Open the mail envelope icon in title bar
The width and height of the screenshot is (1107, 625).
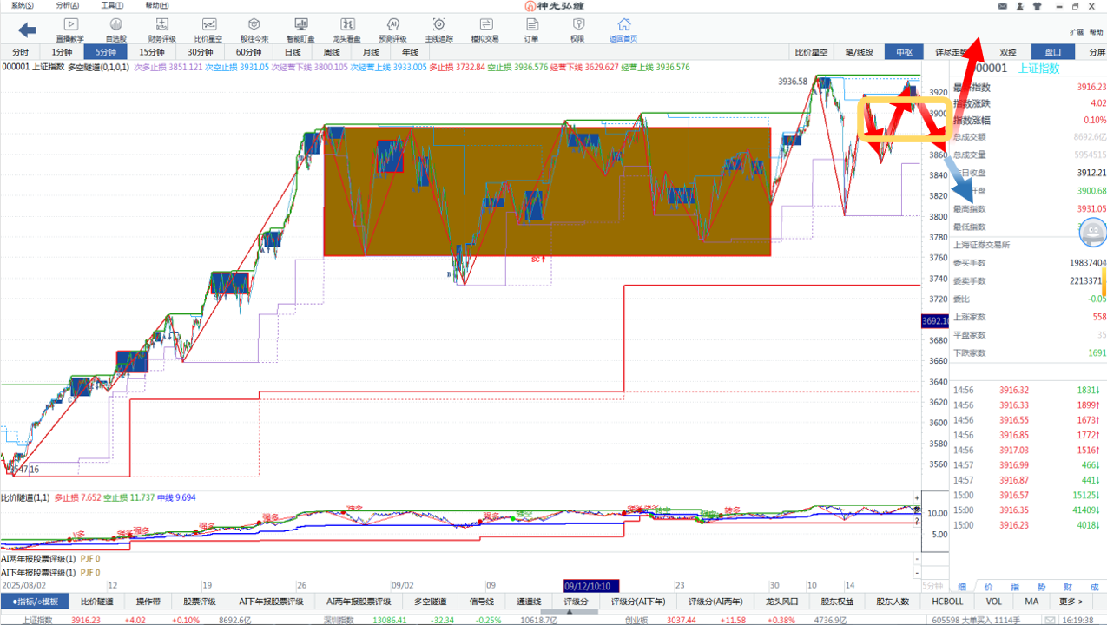1003,5
